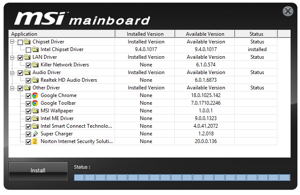Select the MSI Wallpaper row label
The height and width of the screenshot is (195, 300).
57,111
